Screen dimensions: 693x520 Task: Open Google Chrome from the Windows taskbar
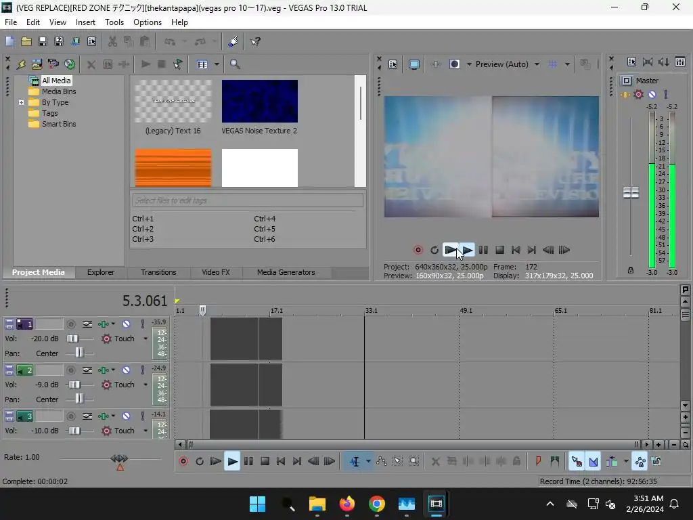point(376,504)
